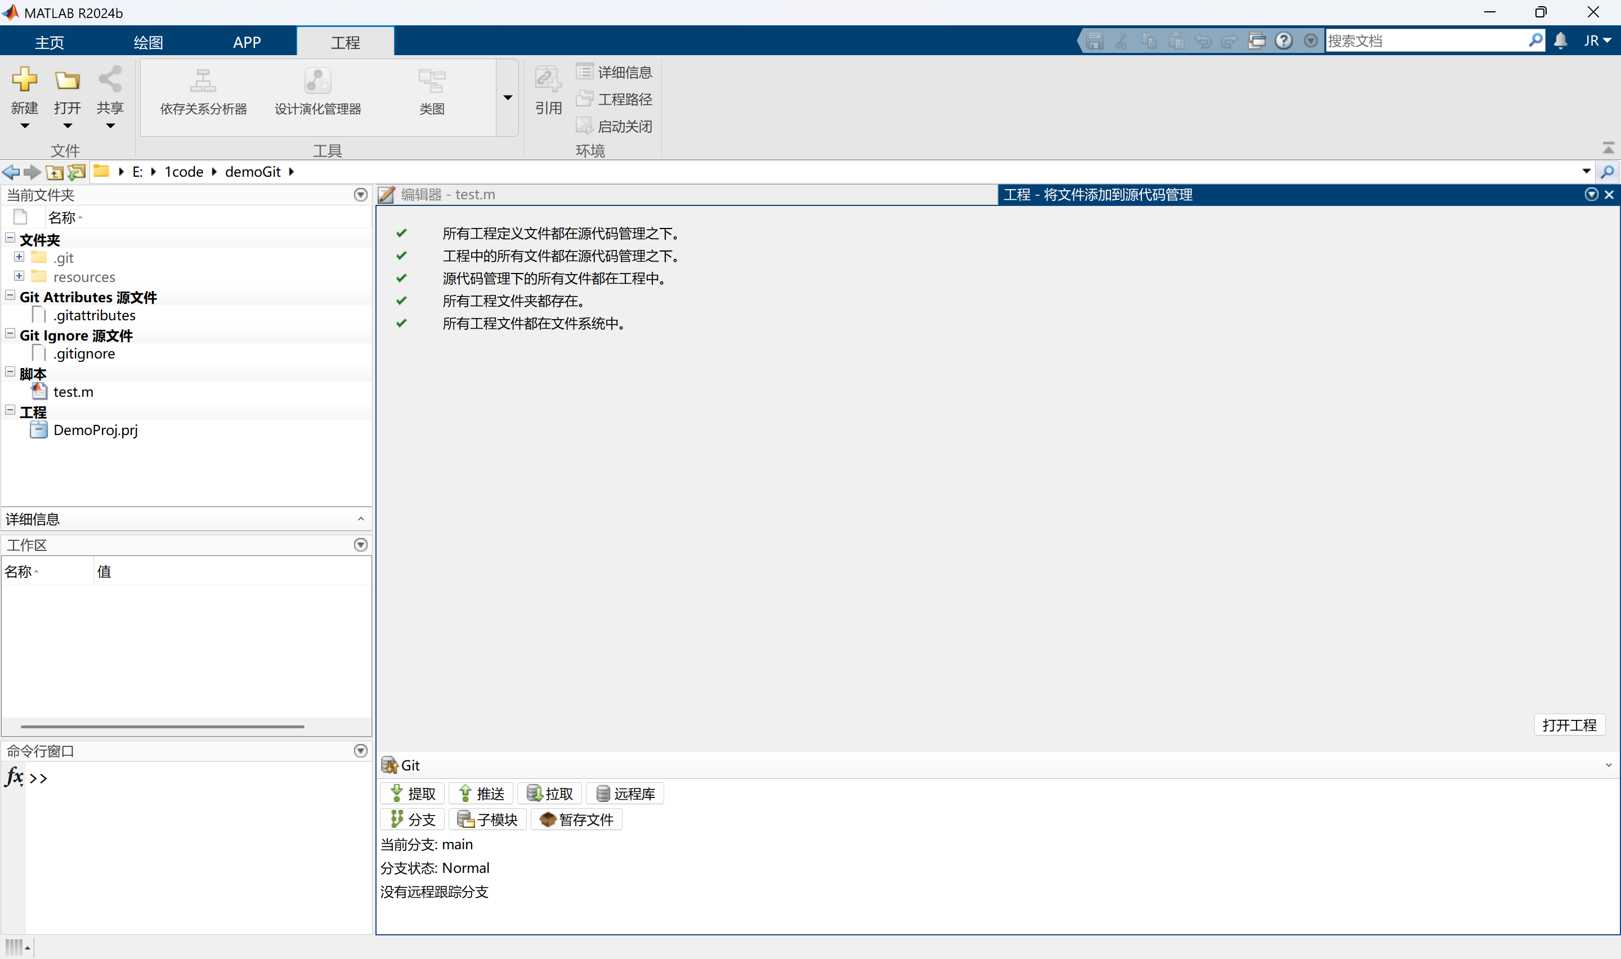The image size is (1621, 959).
Task: Switch to the 主页 ribbon tab
Action: [49, 41]
